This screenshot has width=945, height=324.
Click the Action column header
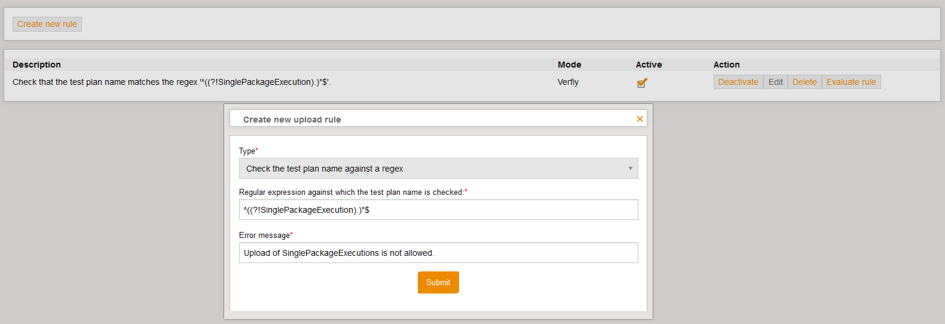point(726,65)
